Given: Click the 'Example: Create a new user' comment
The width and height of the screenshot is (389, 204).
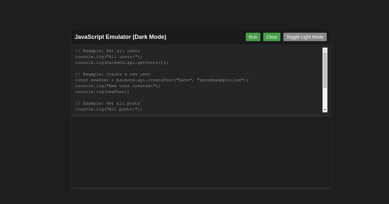Looking at the screenshot, I should coord(113,74).
